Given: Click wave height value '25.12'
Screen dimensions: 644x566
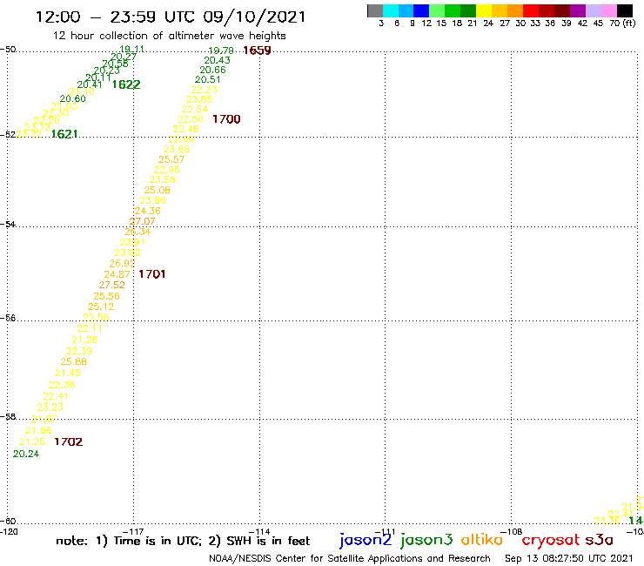Looking at the screenshot, I should [x=101, y=307].
